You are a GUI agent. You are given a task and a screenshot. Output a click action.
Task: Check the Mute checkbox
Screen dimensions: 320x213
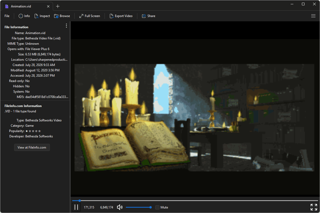pos(157,207)
